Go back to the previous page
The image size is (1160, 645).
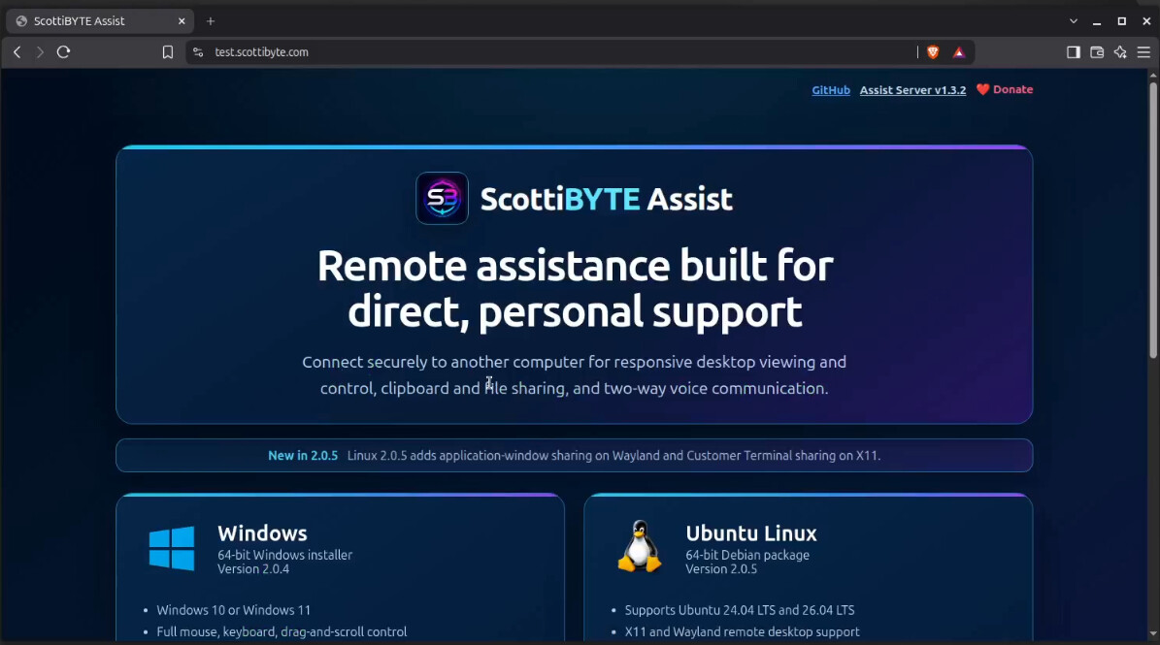pyautogui.click(x=17, y=52)
